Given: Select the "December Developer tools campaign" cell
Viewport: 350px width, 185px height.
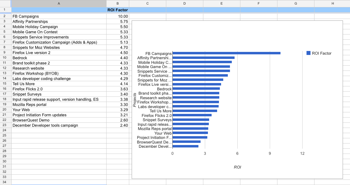Looking at the screenshot, I should (x=59, y=125).
